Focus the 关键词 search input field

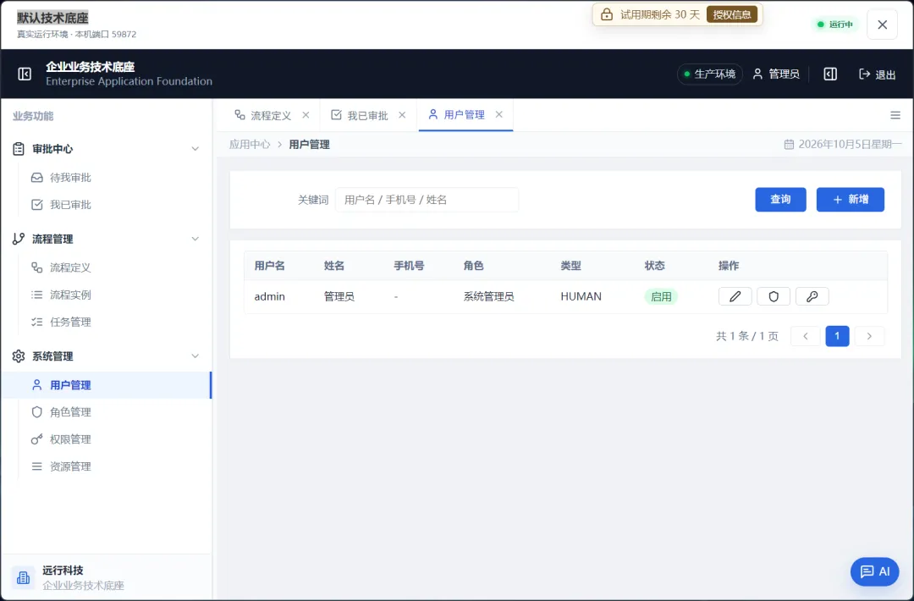(427, 200)
